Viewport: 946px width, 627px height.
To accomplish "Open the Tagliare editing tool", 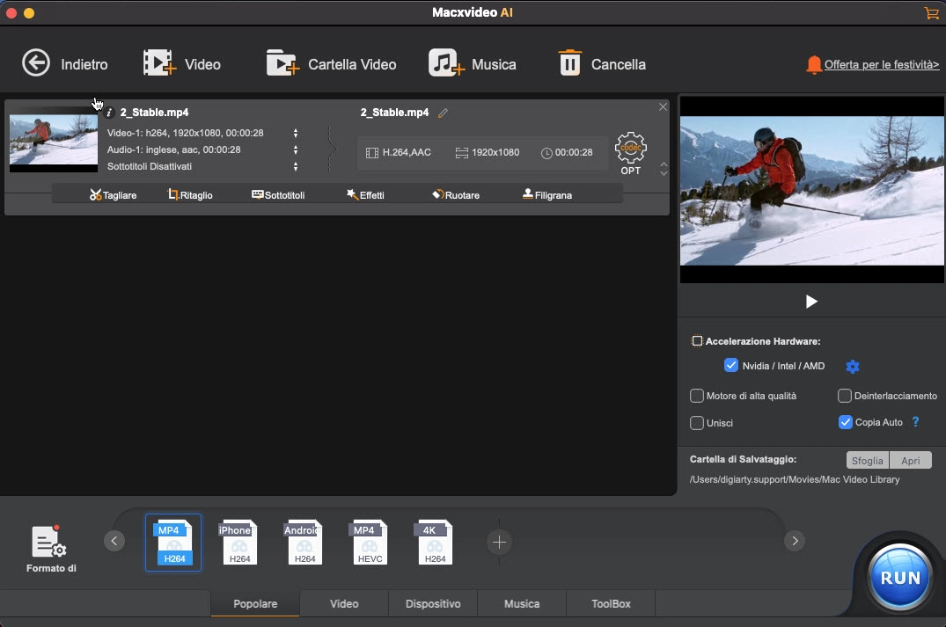I will tap(113, 194).
